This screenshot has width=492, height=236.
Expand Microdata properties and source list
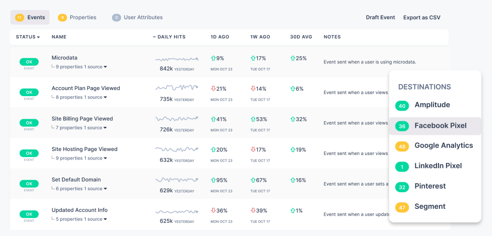click(x=105, y=67)
